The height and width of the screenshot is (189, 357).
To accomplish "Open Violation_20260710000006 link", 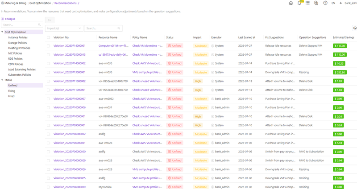I will click(x=70, y=107).
